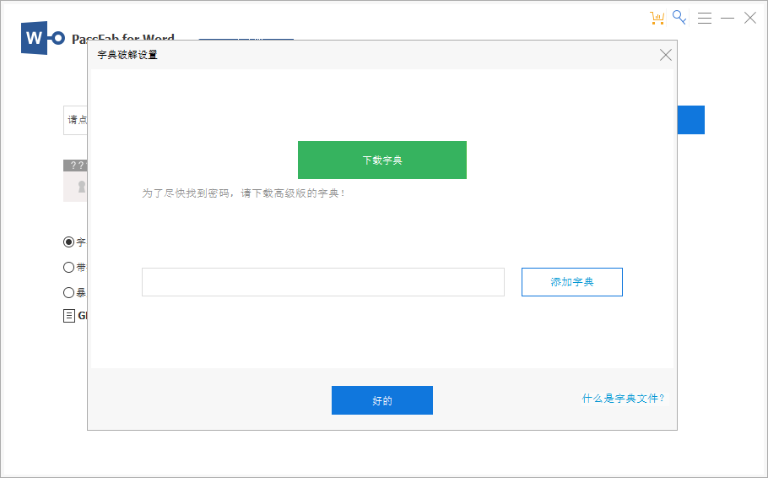
Task: Click the 添加字典 button
Action: 571,282
